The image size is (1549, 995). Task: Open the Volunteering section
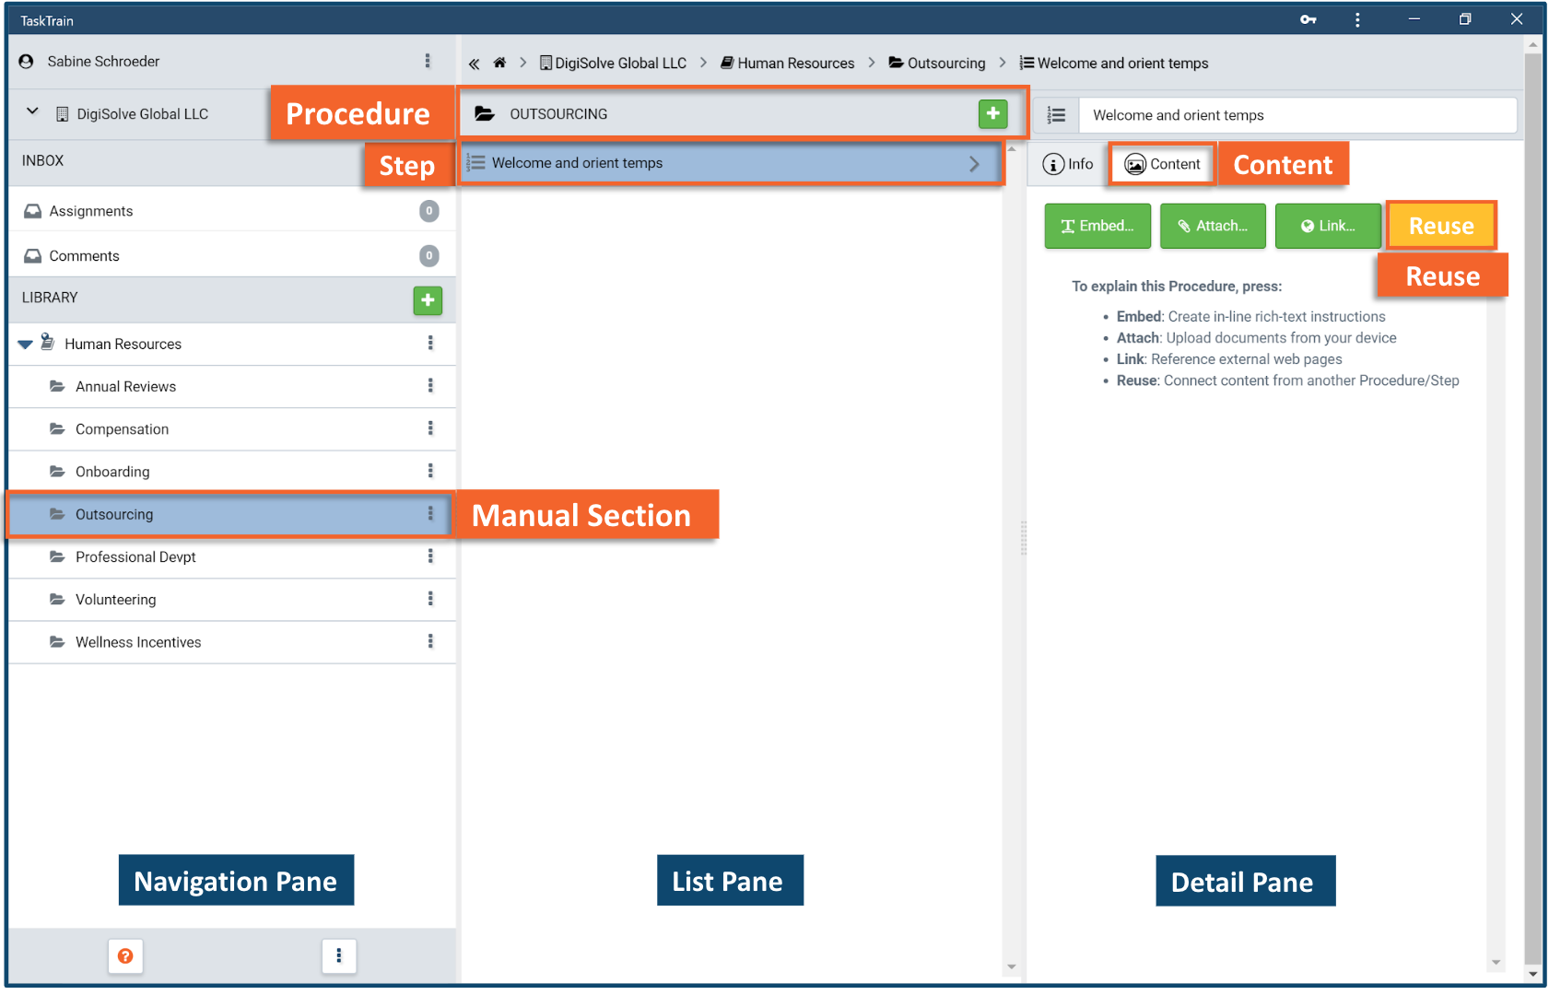116,600
